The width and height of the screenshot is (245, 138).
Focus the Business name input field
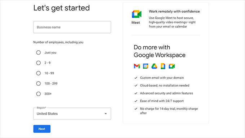[x=72, y=27]
